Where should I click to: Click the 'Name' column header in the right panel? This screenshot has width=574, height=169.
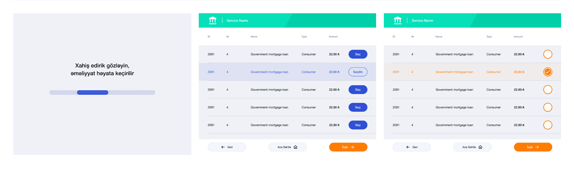439,37
